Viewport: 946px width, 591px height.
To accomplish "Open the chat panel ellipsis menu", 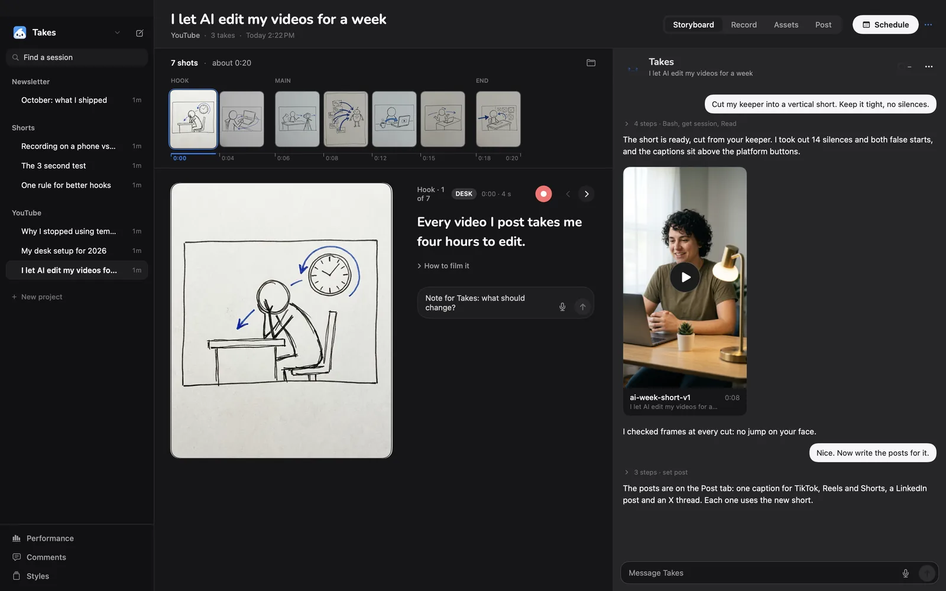I will click(929, 67).
